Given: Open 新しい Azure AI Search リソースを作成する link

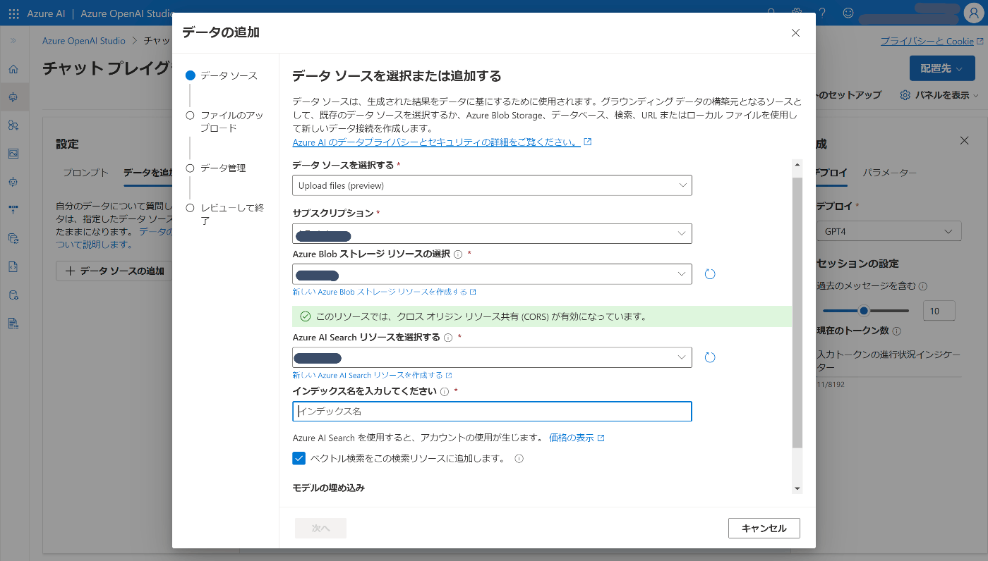Looking at the screenshot, I should (x=372, y=375).
